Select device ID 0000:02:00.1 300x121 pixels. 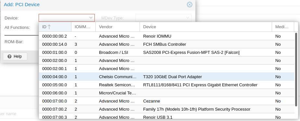[x=167, y=69]
